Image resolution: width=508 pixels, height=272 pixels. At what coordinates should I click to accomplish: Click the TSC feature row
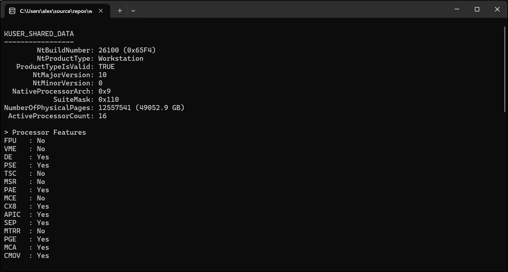25,173
